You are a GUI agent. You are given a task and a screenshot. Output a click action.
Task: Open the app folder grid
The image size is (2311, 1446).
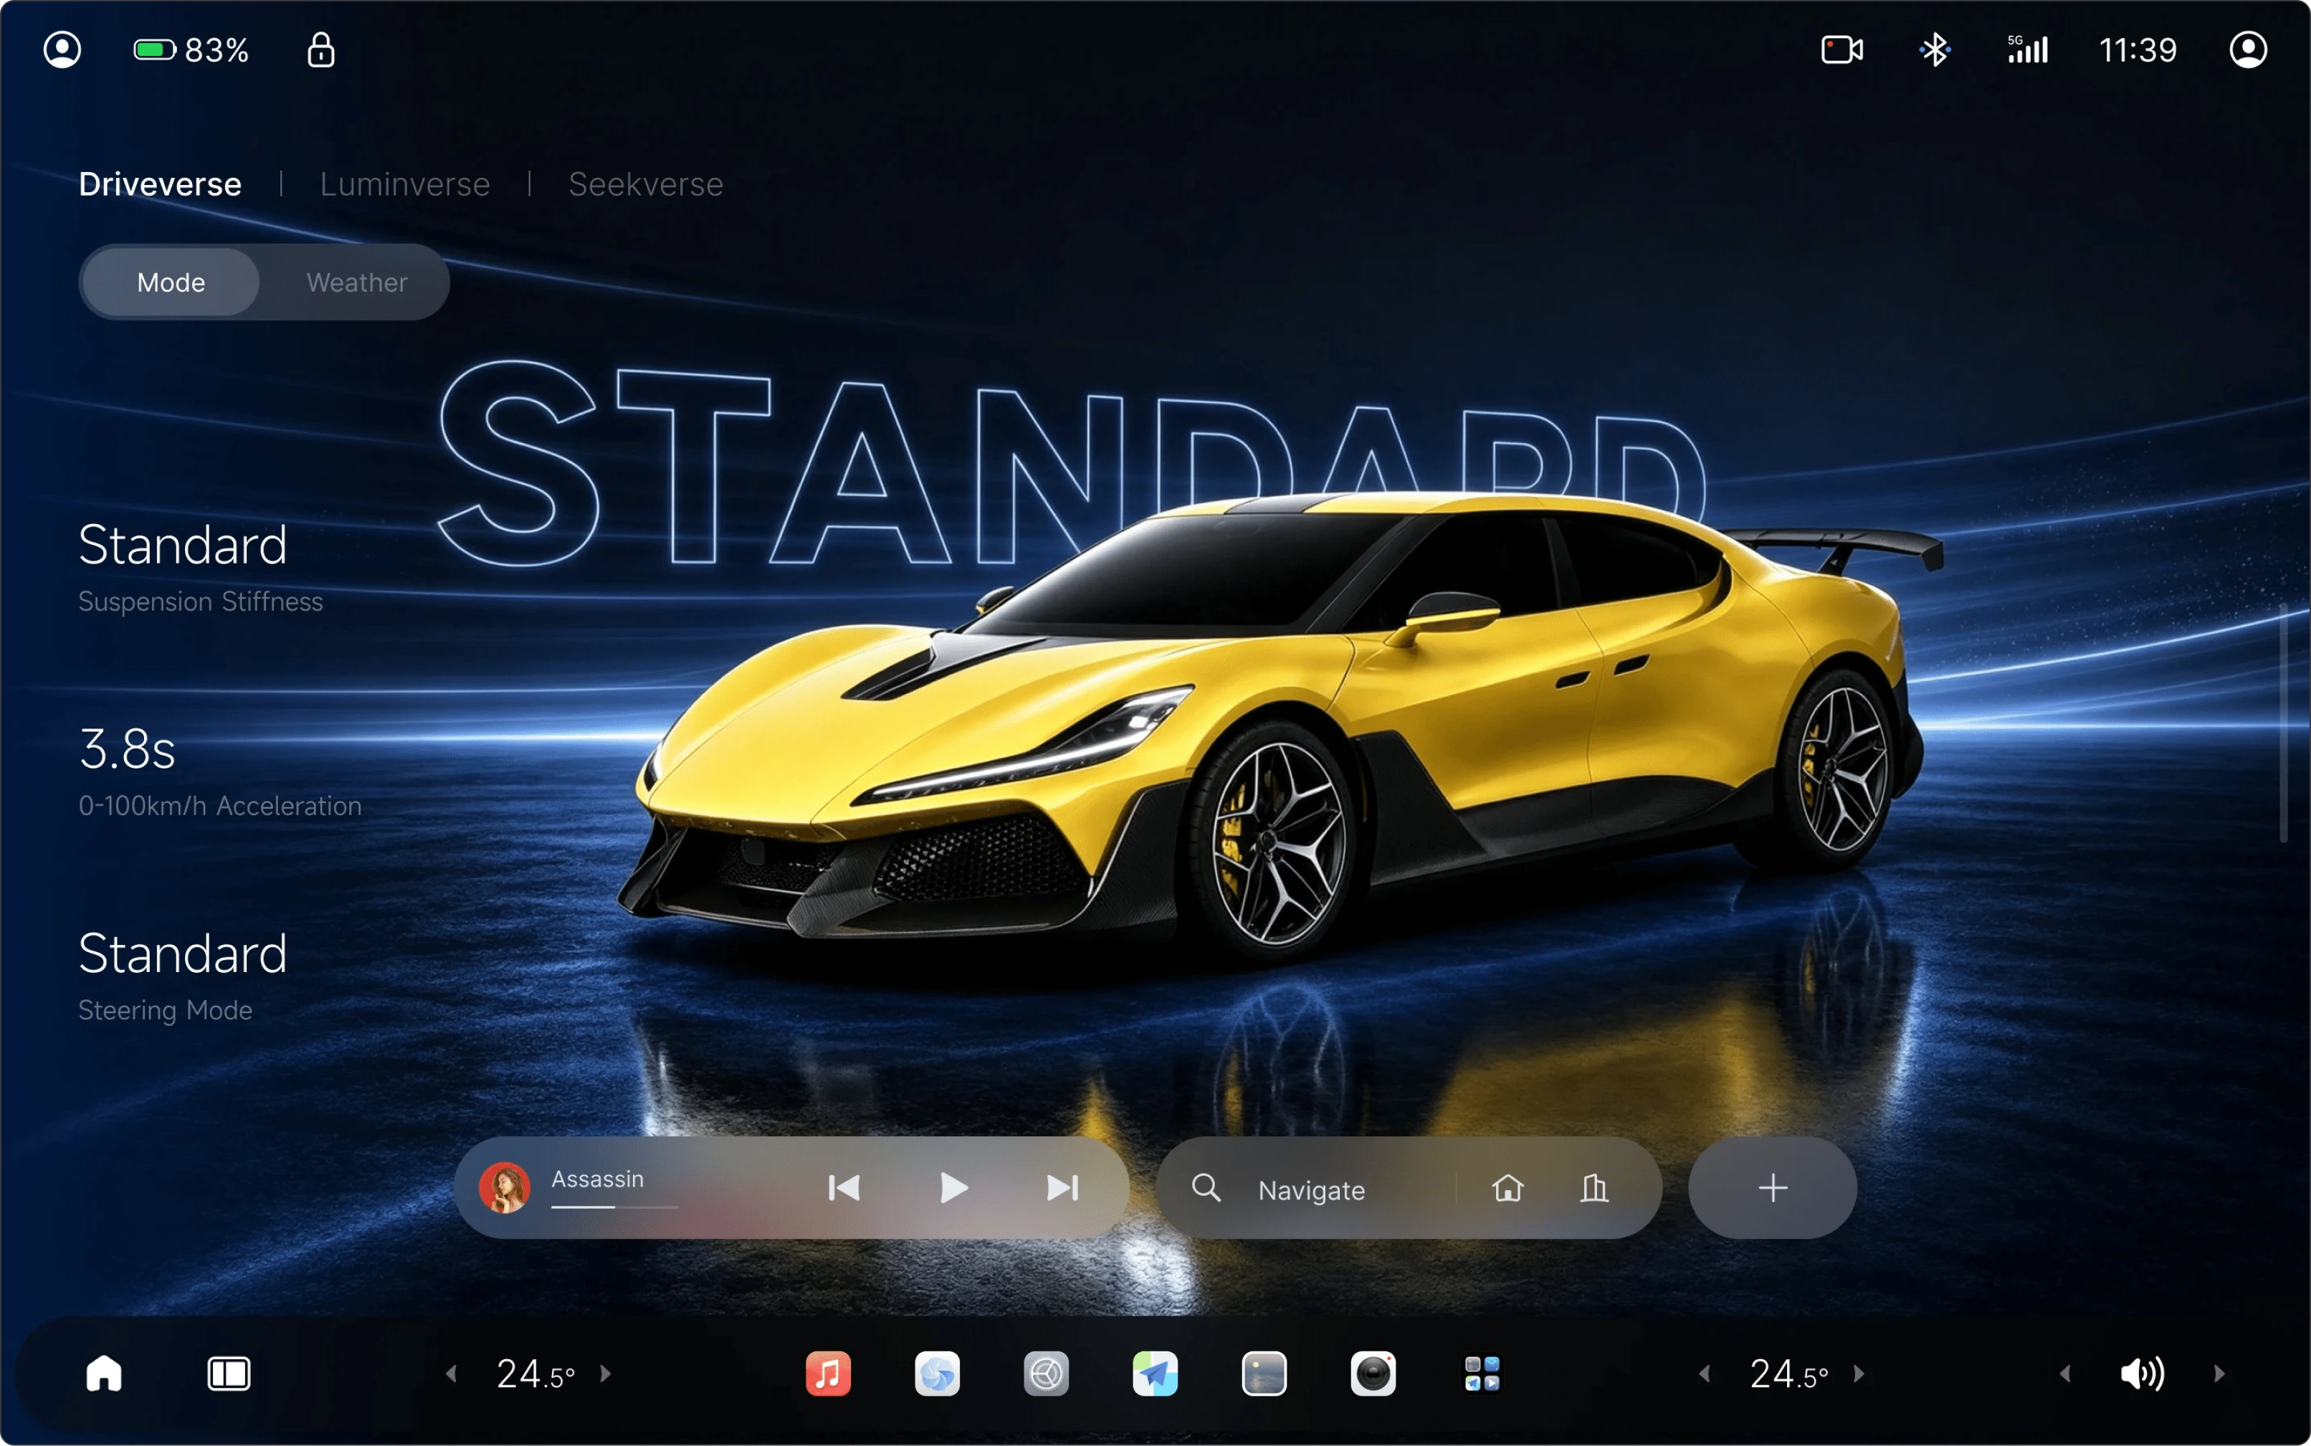(1482, 1374)
